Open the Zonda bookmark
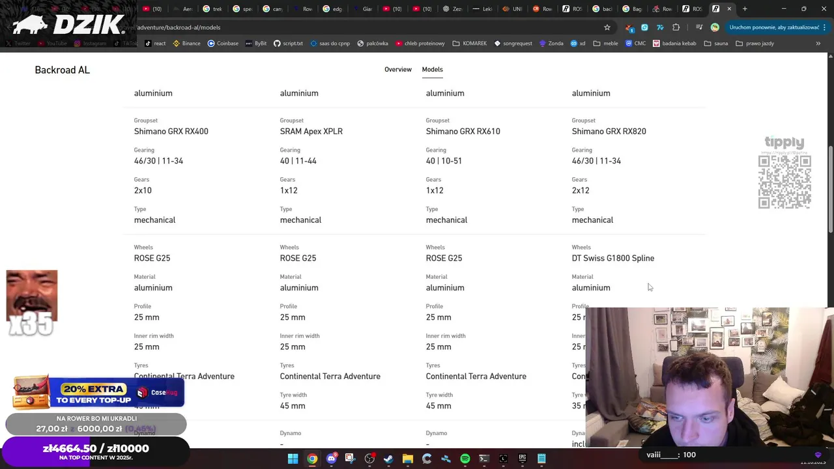 pyautogui.click(x=551, y=44)
